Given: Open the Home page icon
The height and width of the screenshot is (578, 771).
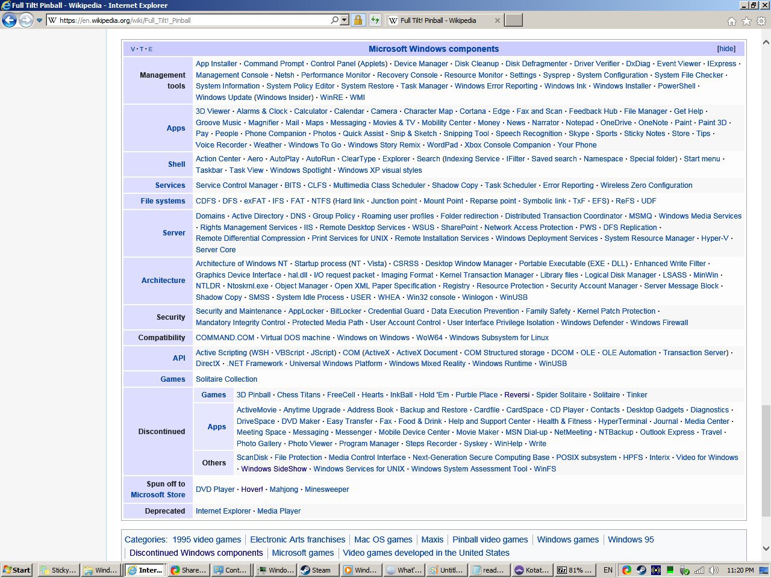Looking at the screenshot, I should click(x=731, y=21).
